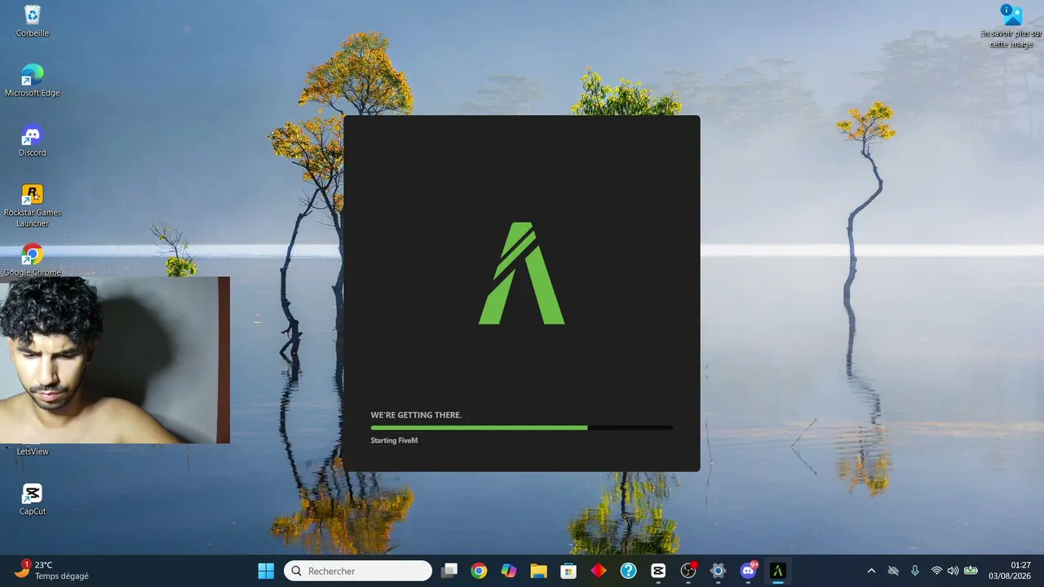Open Google Chrome from the taskbar

tap(479, 571)
